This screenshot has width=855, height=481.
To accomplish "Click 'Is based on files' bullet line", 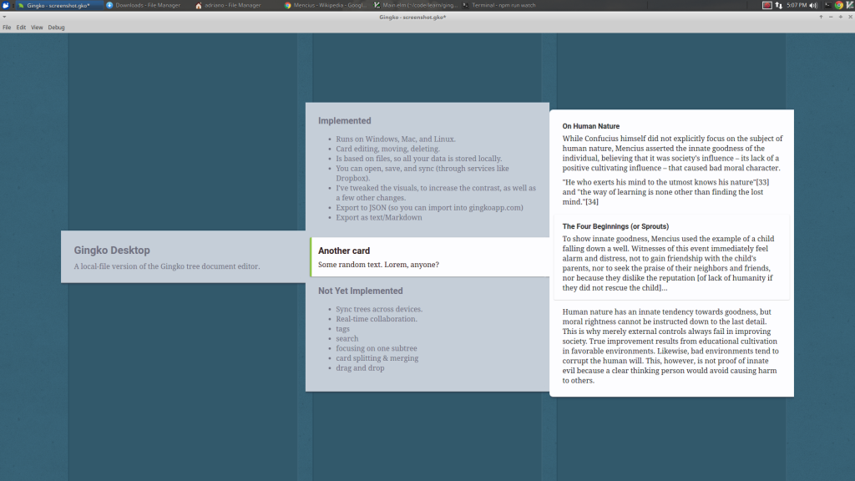I will 419,159.
